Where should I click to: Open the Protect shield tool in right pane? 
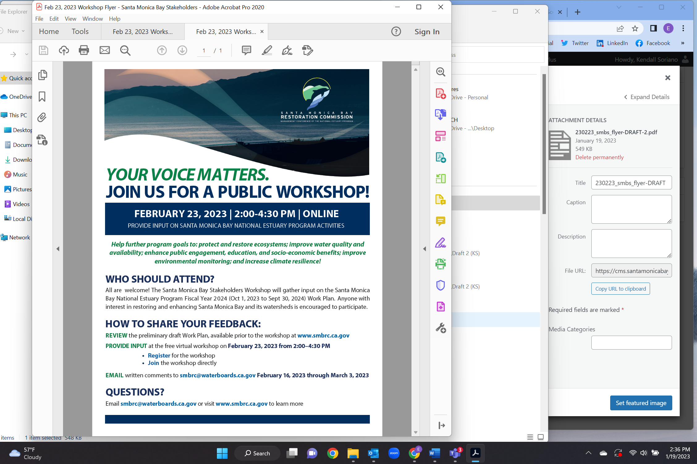tap(440, 285)
